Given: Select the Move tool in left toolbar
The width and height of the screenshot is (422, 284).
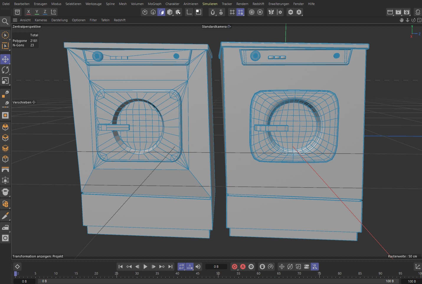Looking at the screenshot, I should pos(5,59).
